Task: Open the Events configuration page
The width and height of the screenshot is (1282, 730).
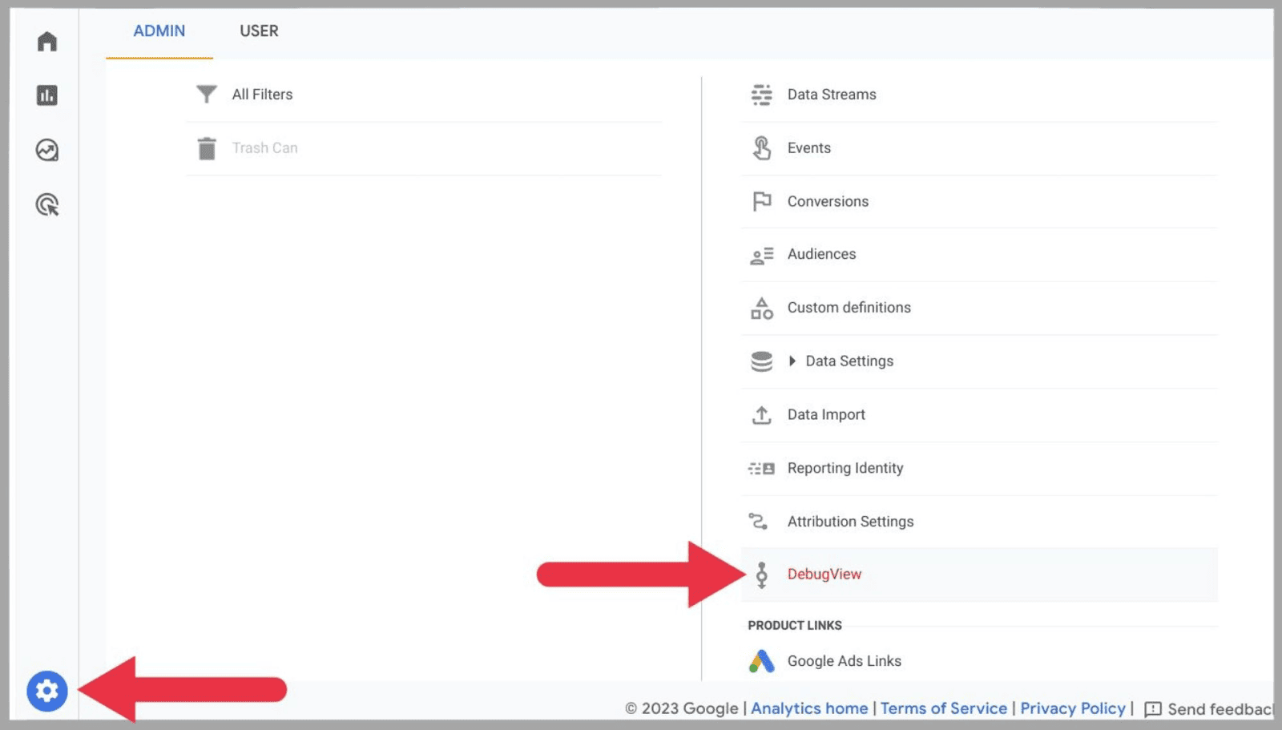Action: click(808, 147)
